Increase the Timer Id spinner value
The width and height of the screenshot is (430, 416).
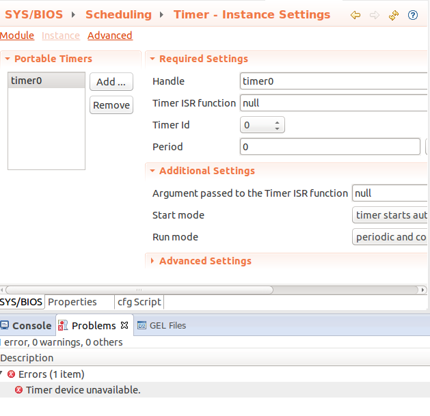tap(278, 122)
